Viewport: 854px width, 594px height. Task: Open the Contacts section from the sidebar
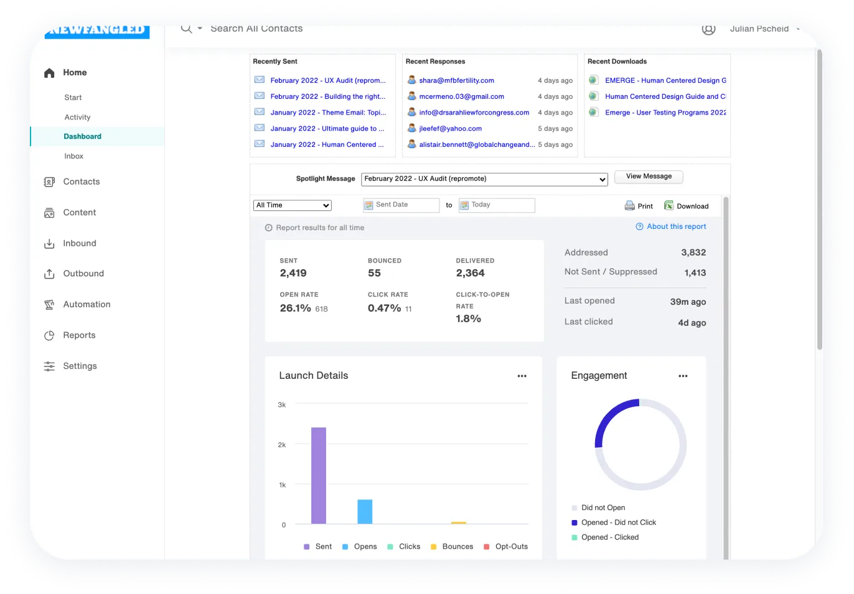(x=82, y=181)
